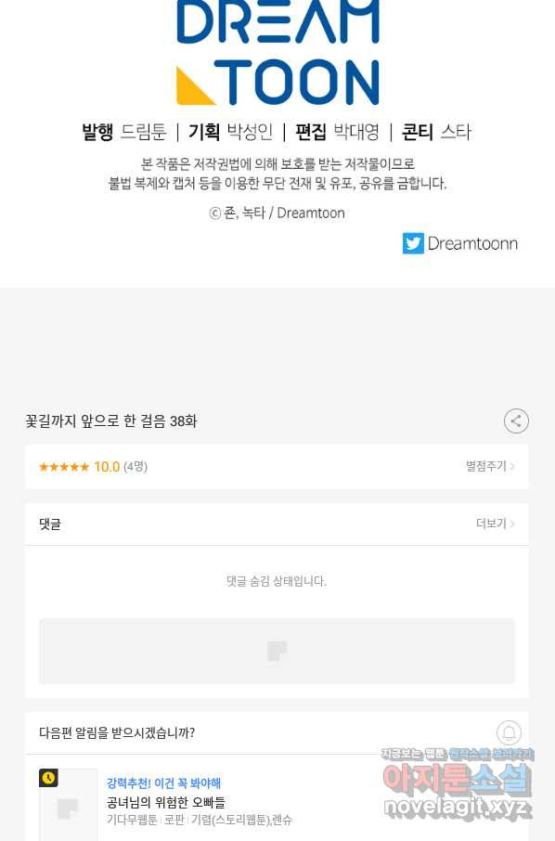555x841 pixels.
Task: Click the share icon beside episode title
Action: pyautogui.click(x=516, y=421)
